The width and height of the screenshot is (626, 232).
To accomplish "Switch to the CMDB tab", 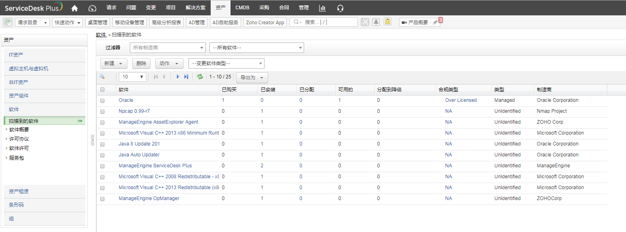I will 242,8.
